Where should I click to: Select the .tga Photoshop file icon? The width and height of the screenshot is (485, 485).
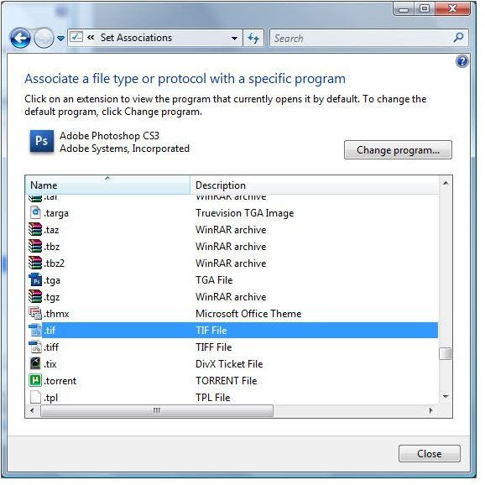click(x=35, y=280)
